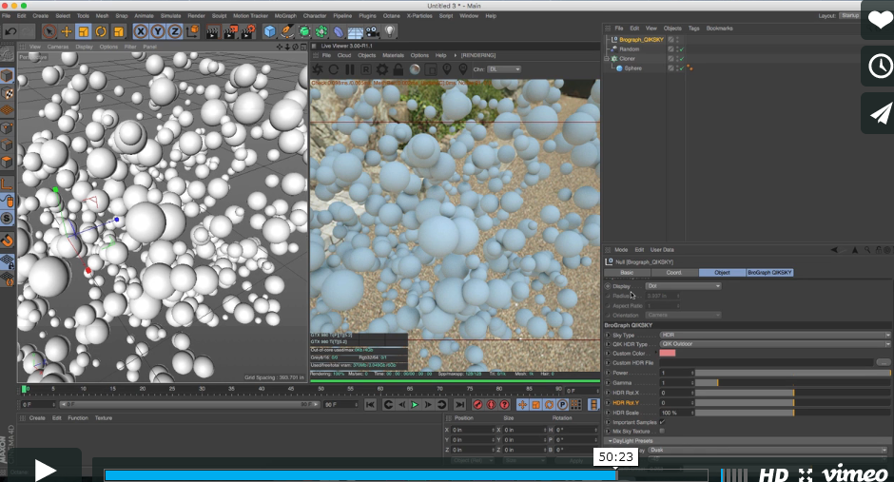Click the Undo arrow in top toolbar
The height and width of the screenshot is (482, 894).
point(10,31)
